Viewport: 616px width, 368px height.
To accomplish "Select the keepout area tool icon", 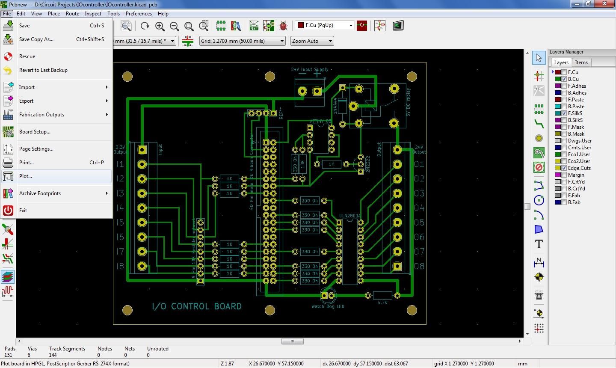I will coord(539,168).
